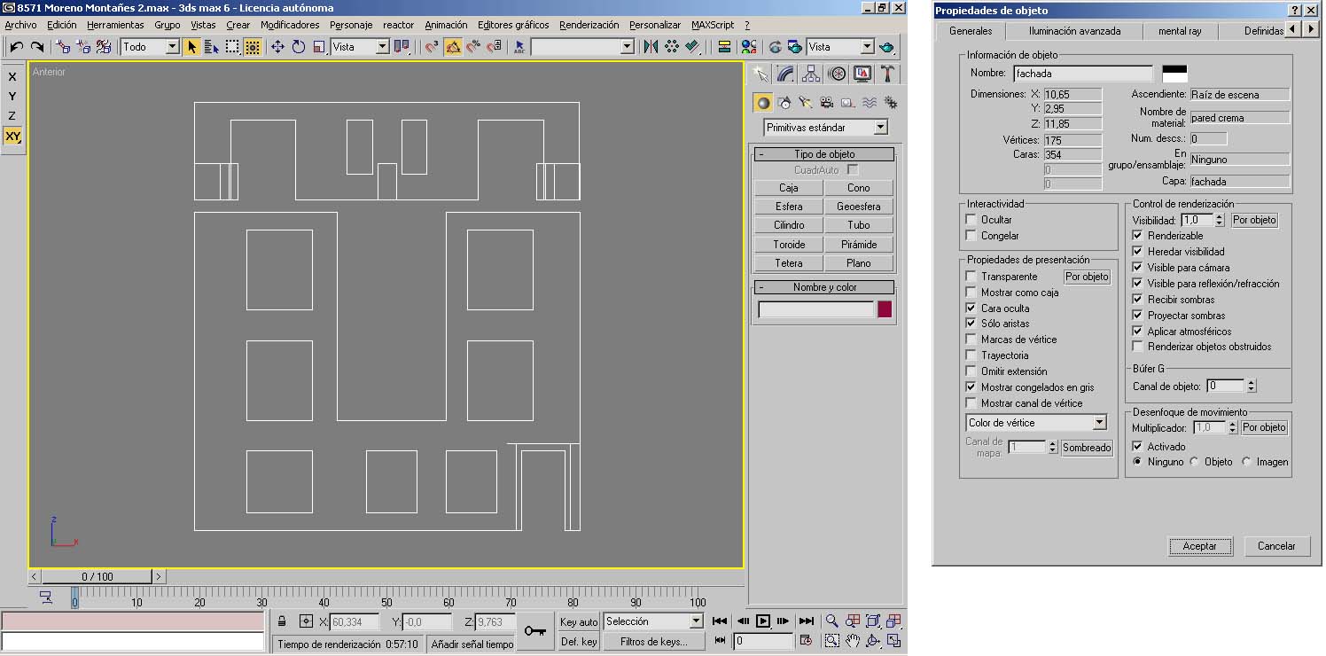Activate the Pan hand viewport tool
Screen dimensions: 1326x656
click(853, 640)
